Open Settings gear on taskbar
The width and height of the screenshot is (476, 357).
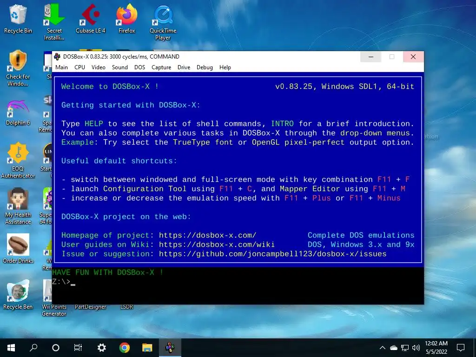[x=101, y=348]
